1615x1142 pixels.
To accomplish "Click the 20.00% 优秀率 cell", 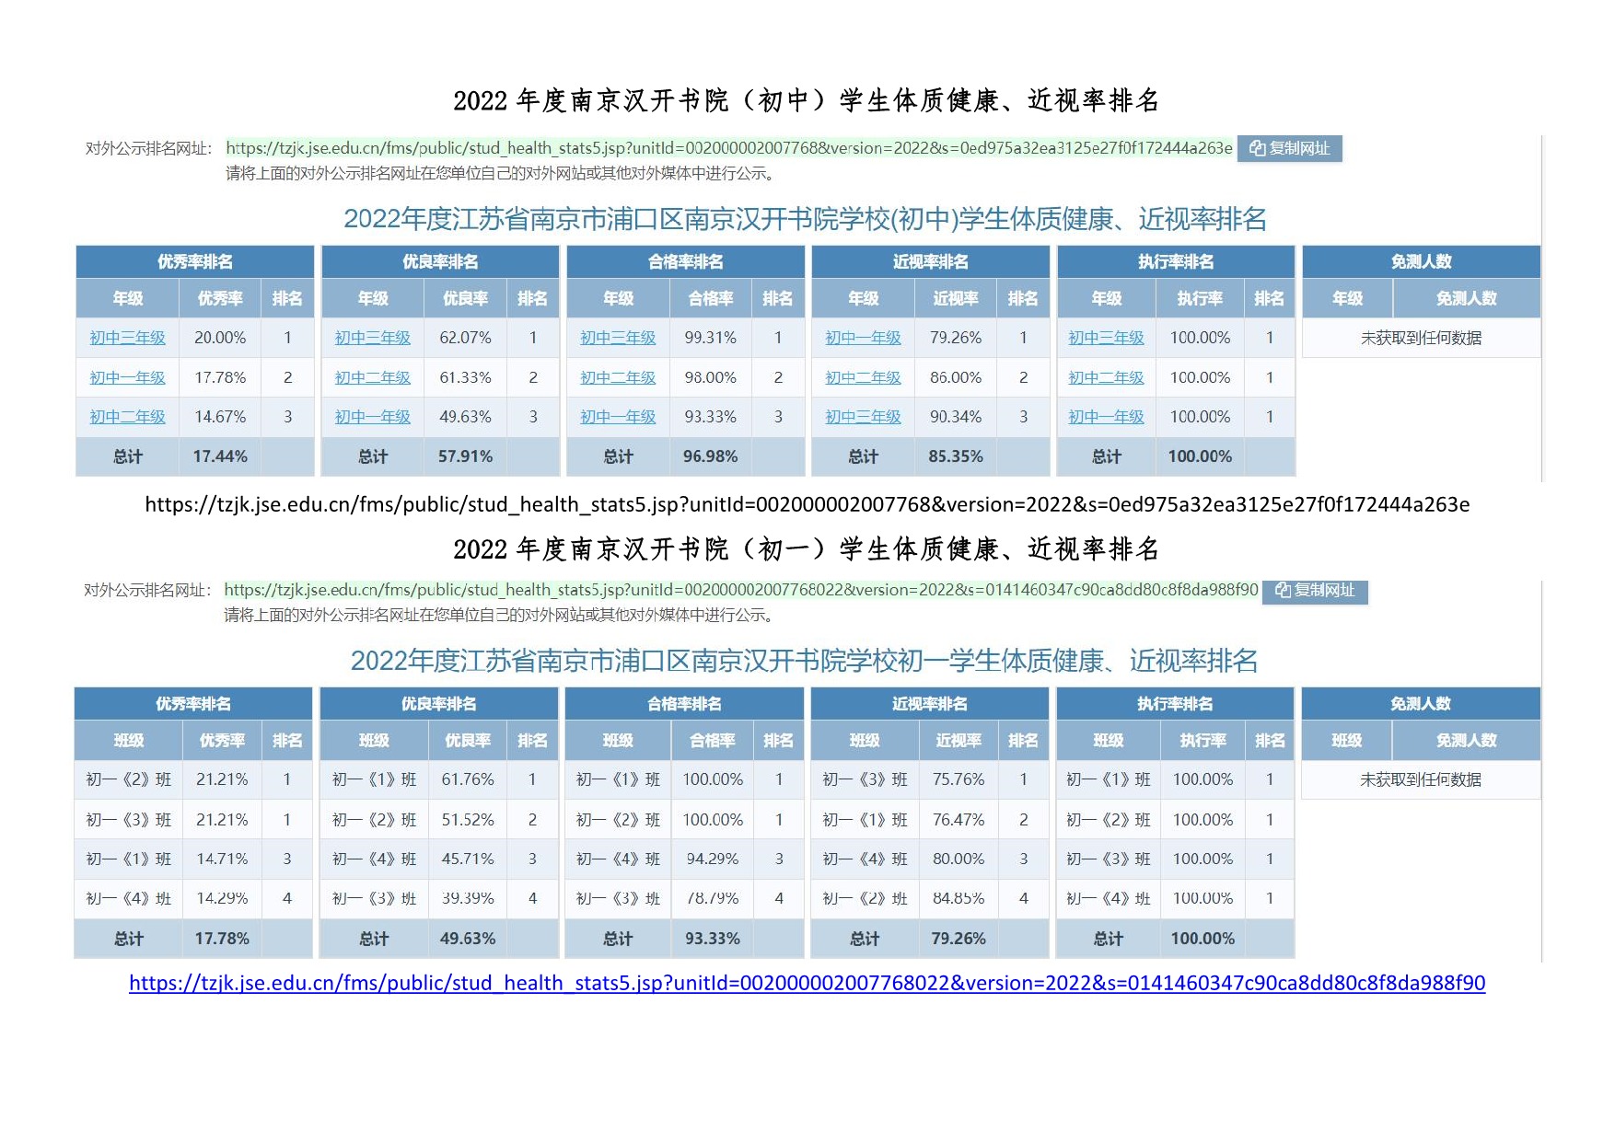I will [x=220, y=338].
